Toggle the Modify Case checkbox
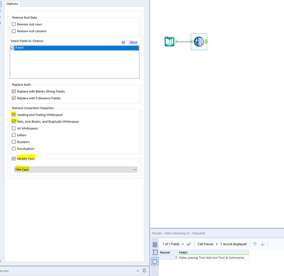 (x=13, y=158)
